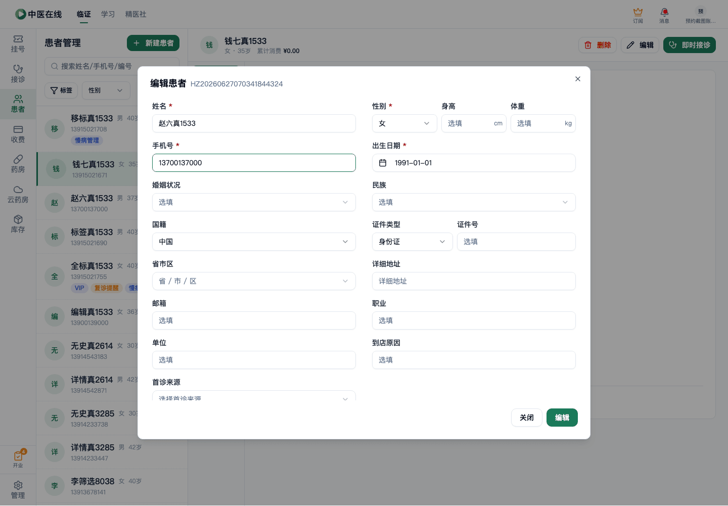728x506 pixels.
Task: Click the 关闭 button in dialog
Action: point(527,418)
